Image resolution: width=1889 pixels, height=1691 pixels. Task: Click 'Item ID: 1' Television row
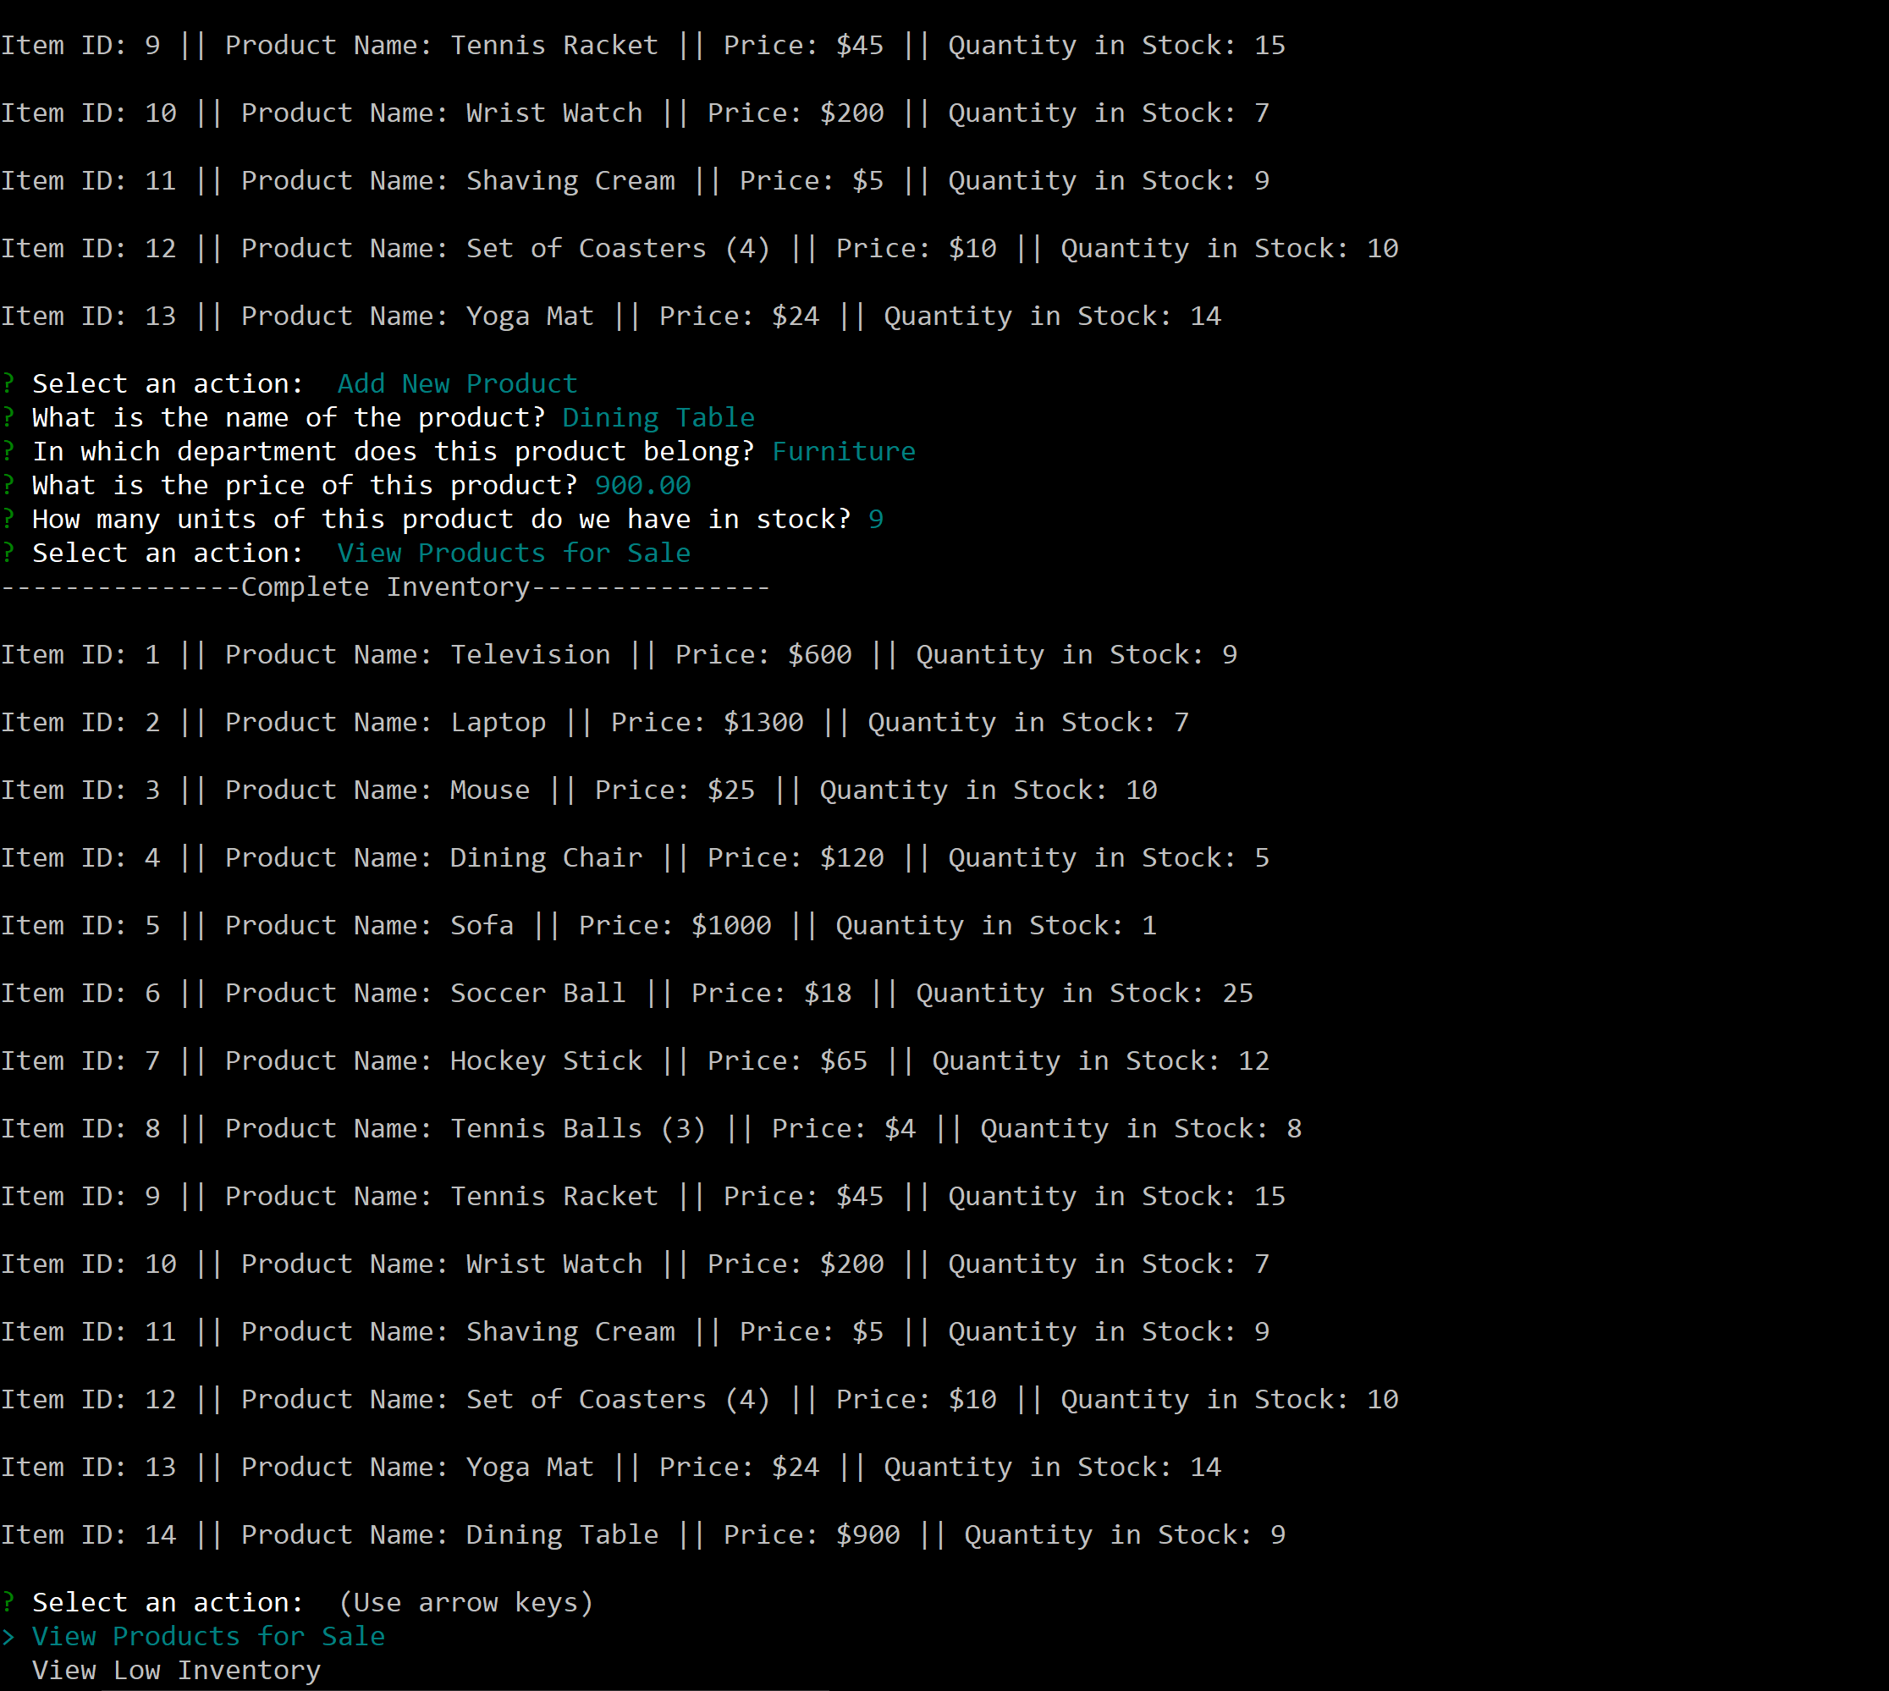coord(619,654)
